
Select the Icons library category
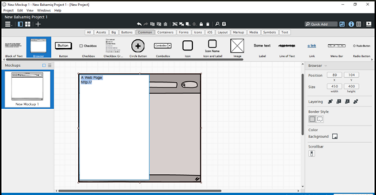click(x=198, y=32)
